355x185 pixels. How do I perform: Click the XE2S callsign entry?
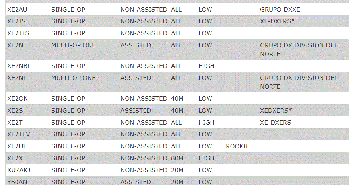point(15,111)
